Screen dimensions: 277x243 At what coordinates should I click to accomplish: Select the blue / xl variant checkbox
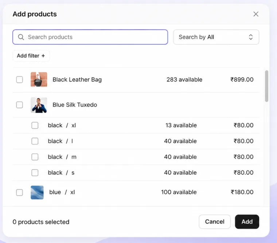(x=19, y=192)
